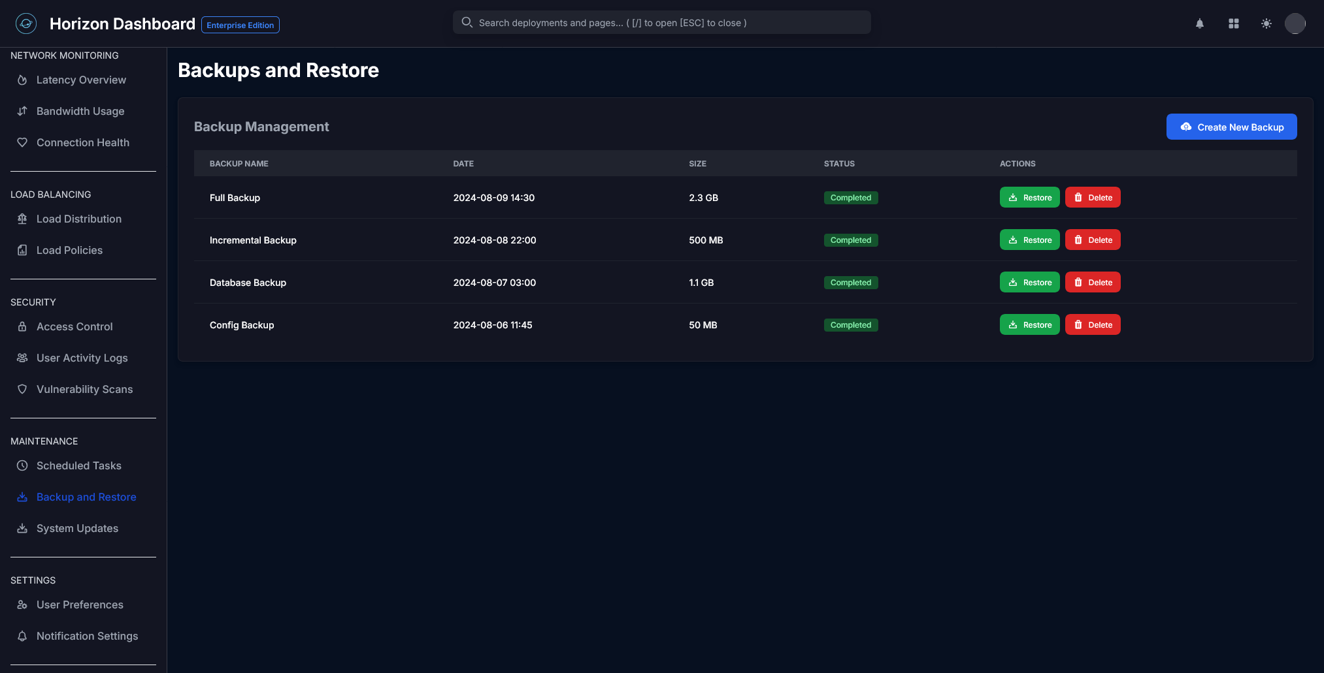Viewport: 1324px width, 673px height.
Task: Click the Load Distribution scale icon
Action: click(22, 219)
